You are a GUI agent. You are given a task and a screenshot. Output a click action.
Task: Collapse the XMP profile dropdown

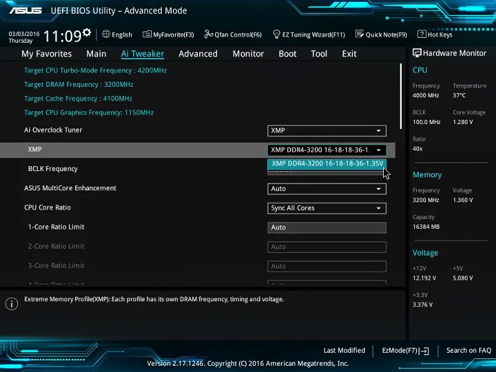pos(327,150)
